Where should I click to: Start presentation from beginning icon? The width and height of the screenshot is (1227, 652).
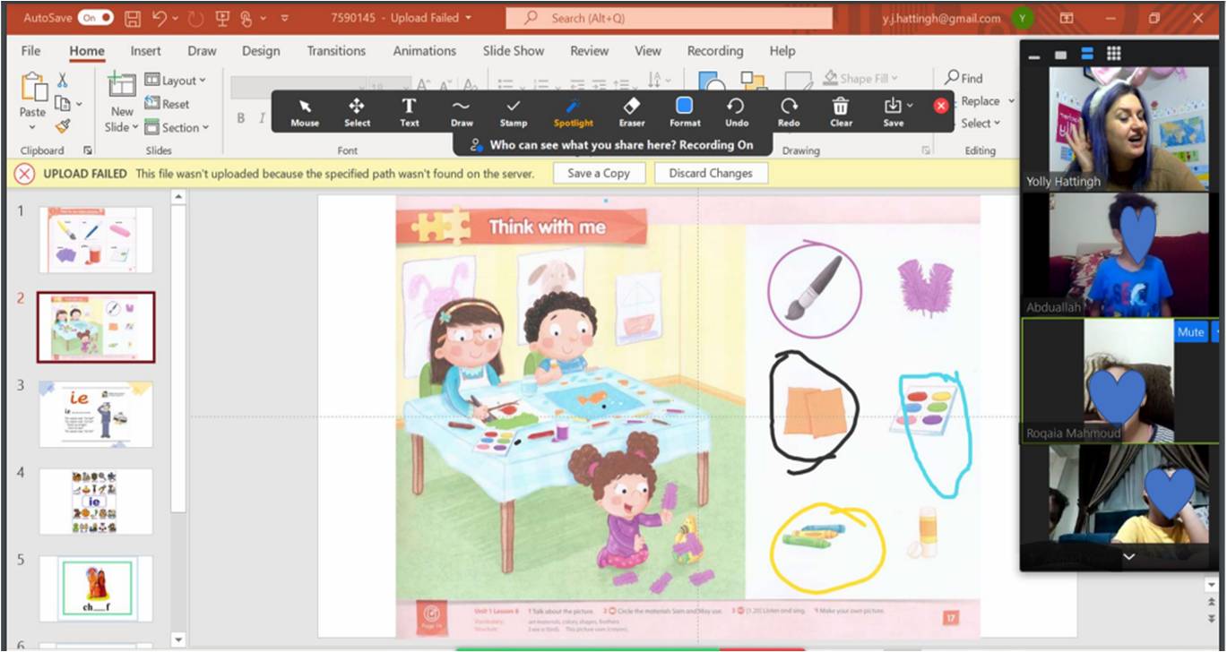(x=221, y=18)
